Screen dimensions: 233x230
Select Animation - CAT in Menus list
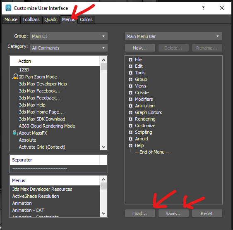[28, 210]
